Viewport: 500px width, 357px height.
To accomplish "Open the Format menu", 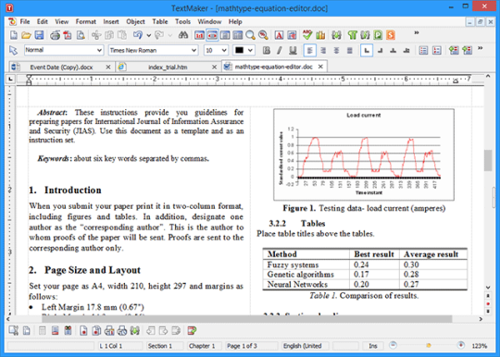I will click(x=85, y=21).
